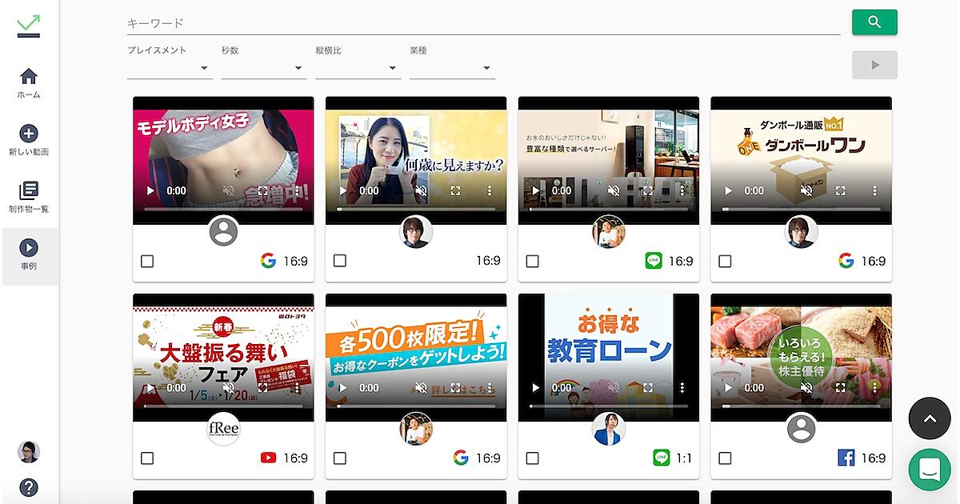960x504 pixels.
Task: Click the Google icon on モデルボディ女子 card
Action: (268, 261)
